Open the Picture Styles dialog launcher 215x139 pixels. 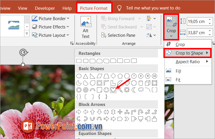72,43
